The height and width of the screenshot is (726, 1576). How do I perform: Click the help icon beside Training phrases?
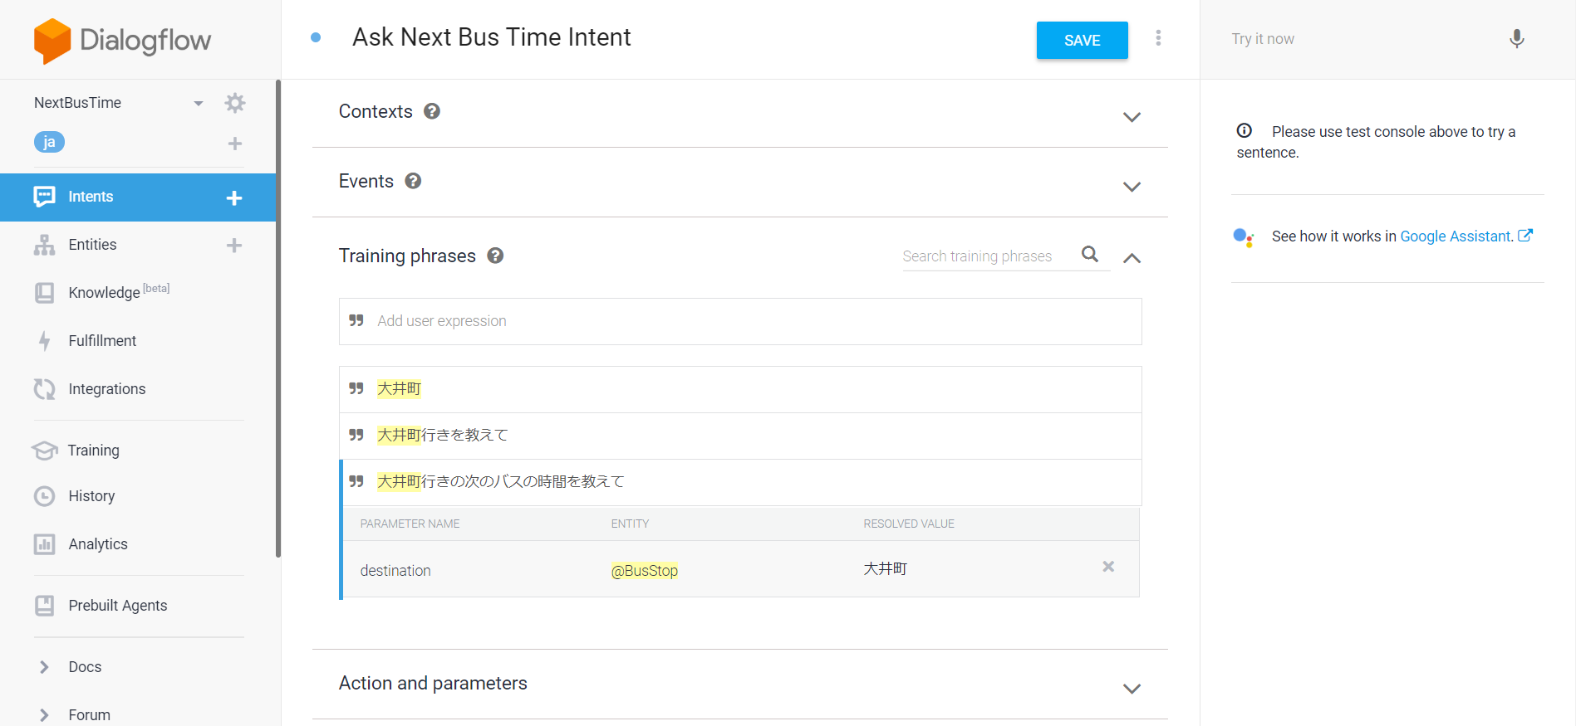tap(495, 256)
